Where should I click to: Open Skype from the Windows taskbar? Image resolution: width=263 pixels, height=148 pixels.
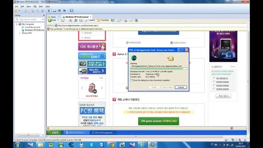(91, 145)
